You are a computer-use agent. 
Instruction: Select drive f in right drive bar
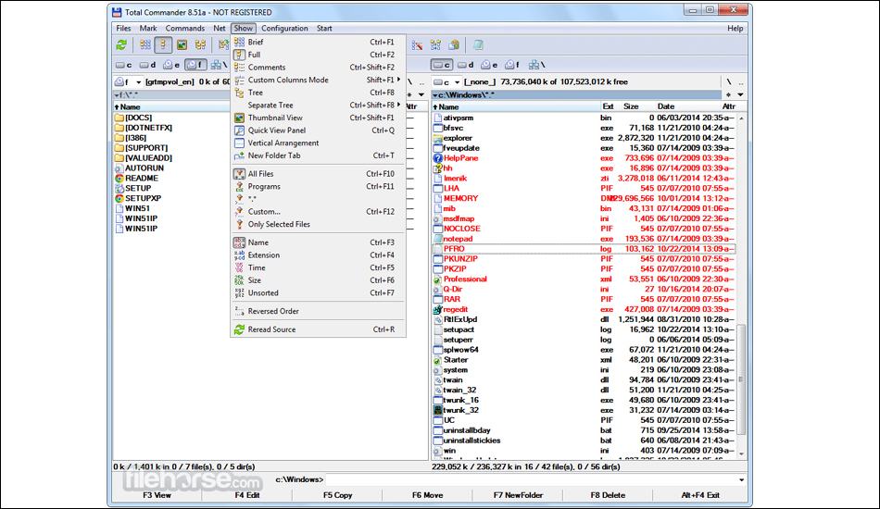tap(512, 65)
